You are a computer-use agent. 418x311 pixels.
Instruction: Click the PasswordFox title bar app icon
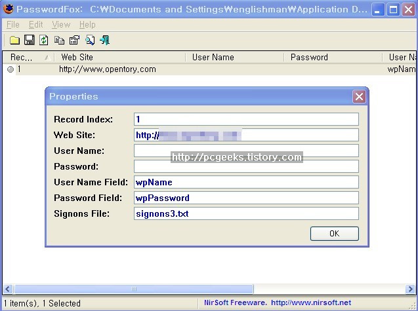9,9
